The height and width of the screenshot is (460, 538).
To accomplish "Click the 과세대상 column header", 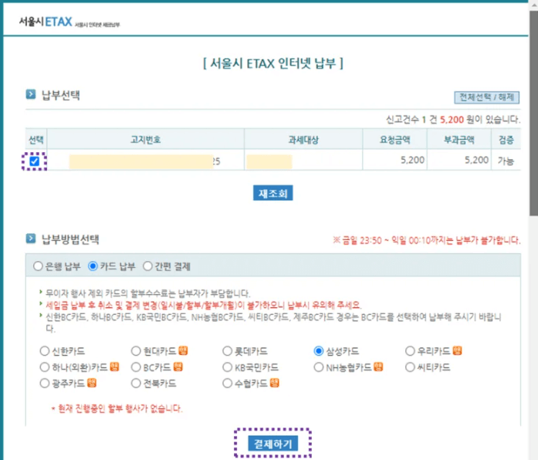I will pyautogui.click(x=303, y=139).
